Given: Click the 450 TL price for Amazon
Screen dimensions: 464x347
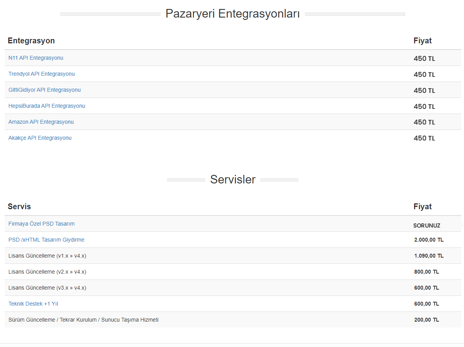Looking at the screenshot, I should click(424, 122).
